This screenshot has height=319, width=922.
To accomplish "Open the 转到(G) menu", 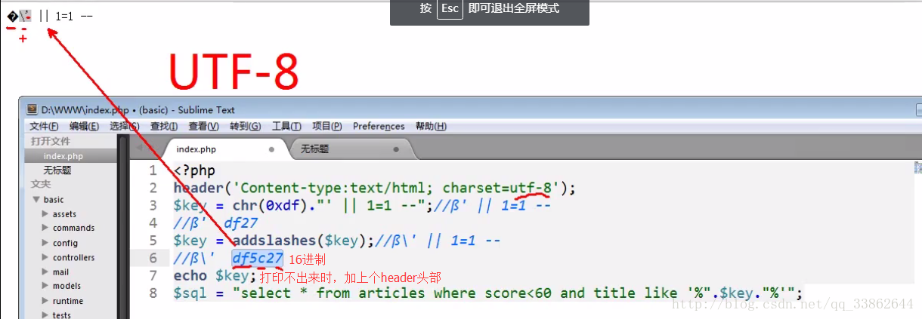I will [x=245, y=126].
